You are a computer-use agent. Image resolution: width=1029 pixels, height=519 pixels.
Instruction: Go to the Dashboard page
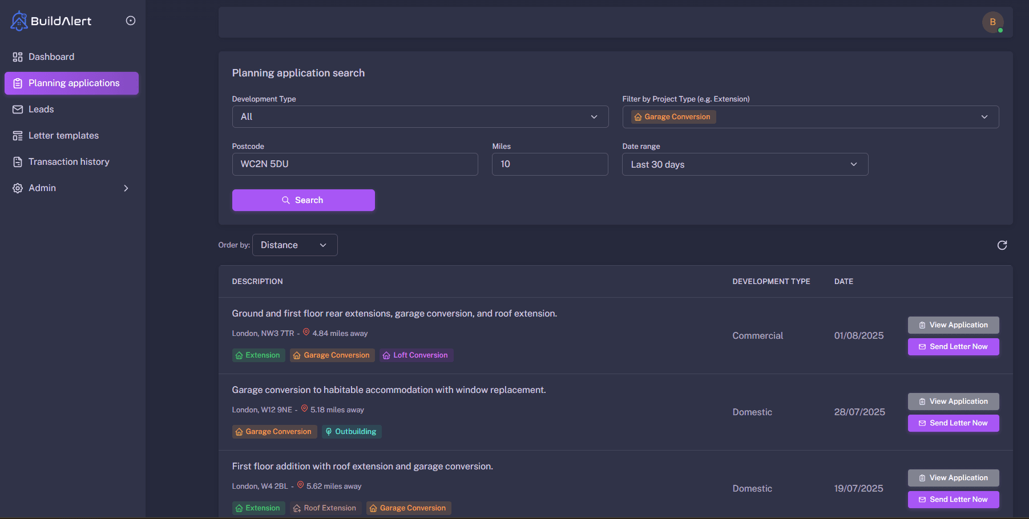coord(51,57)
